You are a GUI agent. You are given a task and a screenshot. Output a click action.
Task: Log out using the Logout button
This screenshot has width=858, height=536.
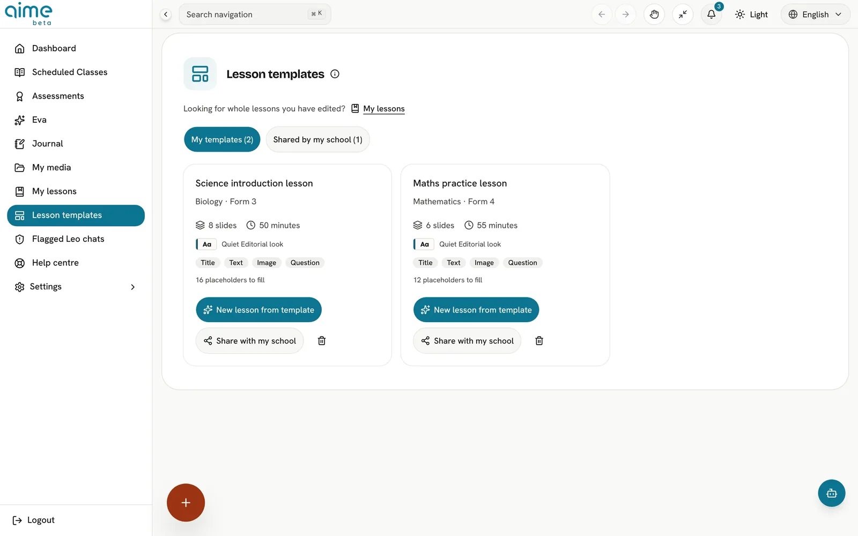point(33,520)
